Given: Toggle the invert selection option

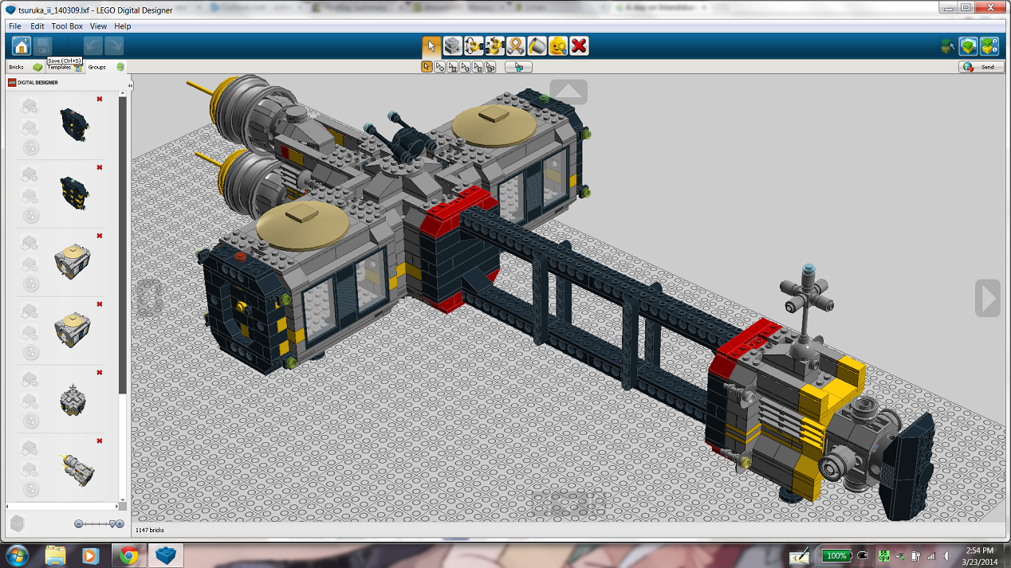Looking at the screenshot, I should pos(518,67).
